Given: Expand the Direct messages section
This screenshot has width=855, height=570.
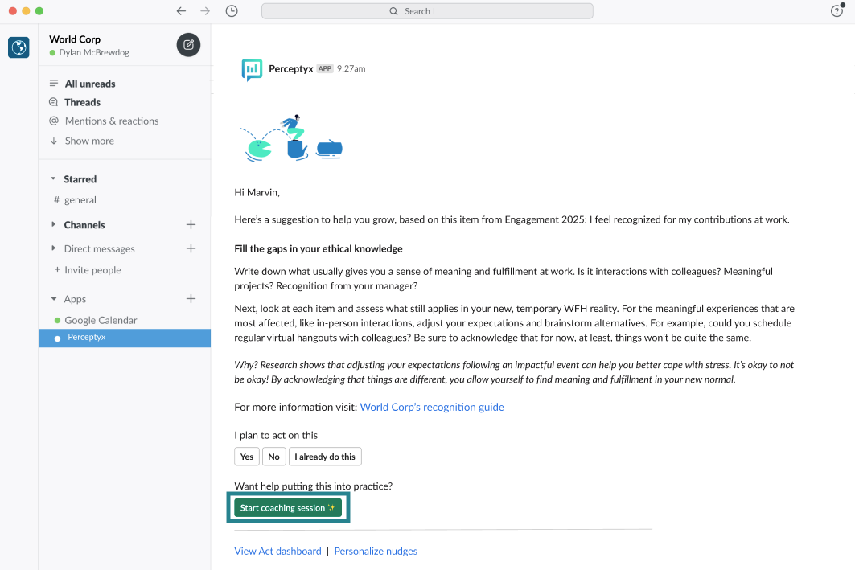Looking at the screenshot, I should coord(53,248).
